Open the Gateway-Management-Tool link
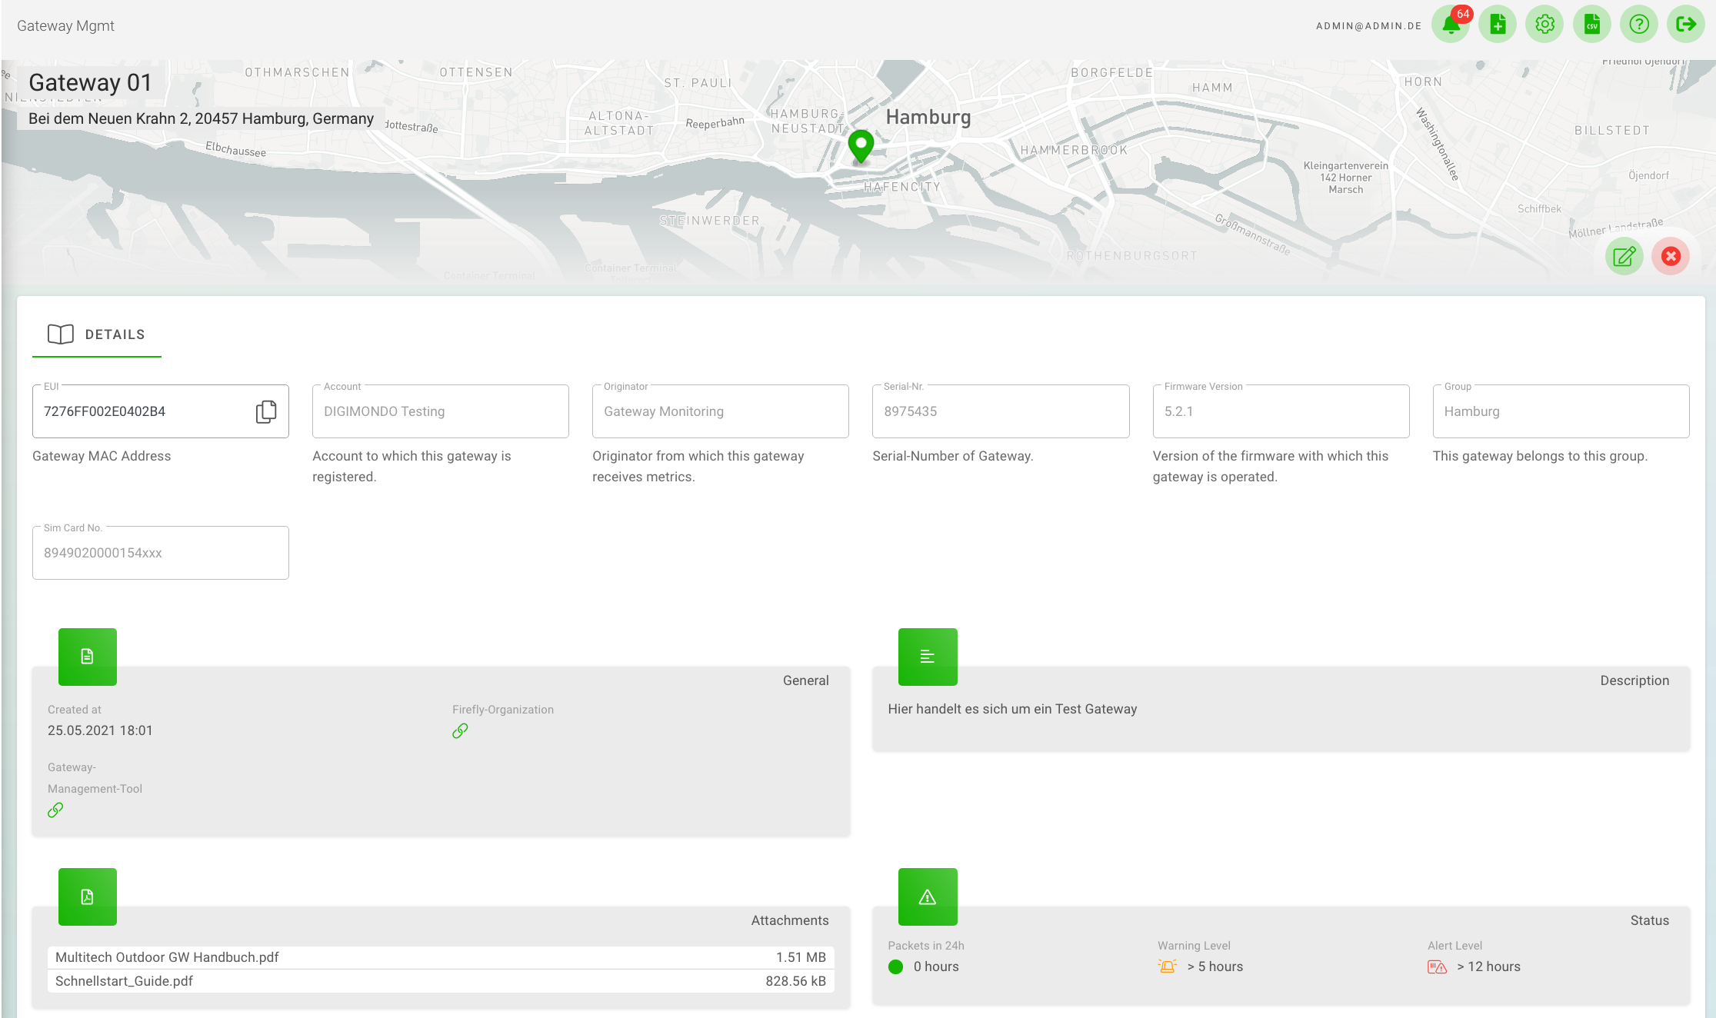This screenshot has width=1716, height=1018. pos(55,809)
